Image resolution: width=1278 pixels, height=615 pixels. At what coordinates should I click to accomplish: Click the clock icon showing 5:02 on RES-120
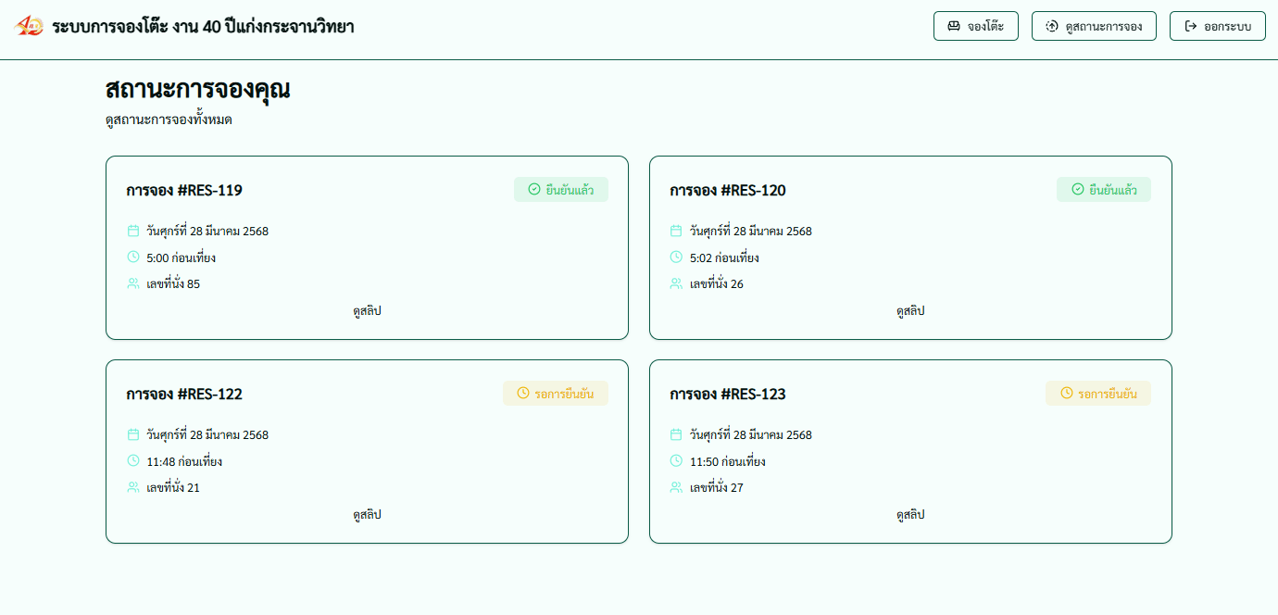point(674,257)
